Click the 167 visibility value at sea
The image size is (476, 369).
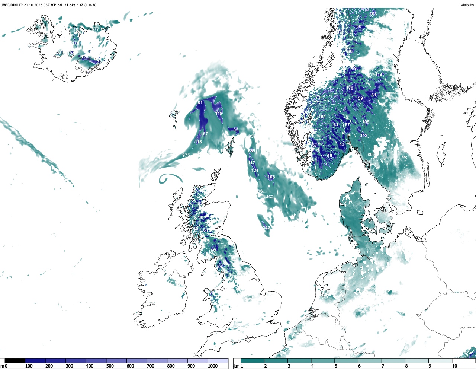tap(204, 134)
